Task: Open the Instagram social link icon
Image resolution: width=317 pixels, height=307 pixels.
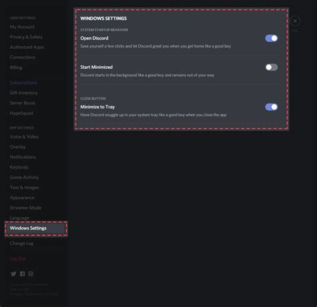Action: pos(31,274)
